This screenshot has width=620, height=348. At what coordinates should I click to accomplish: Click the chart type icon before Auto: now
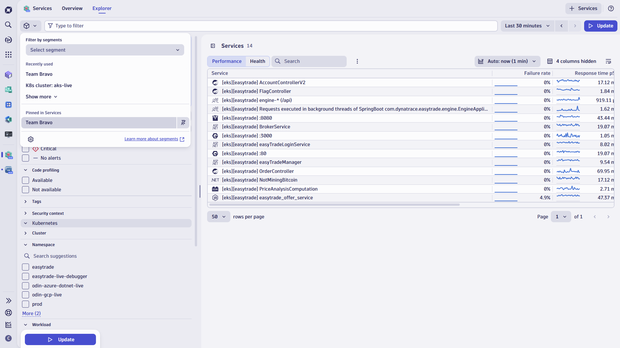(480, 61)
